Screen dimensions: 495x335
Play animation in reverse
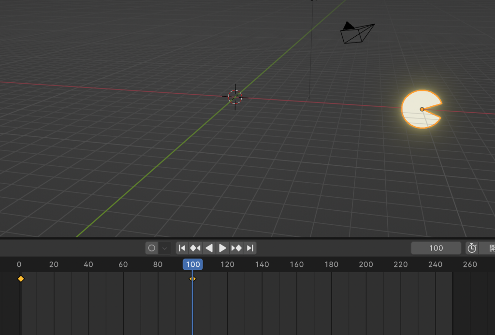pyautogui.click(x=209, y=248)
